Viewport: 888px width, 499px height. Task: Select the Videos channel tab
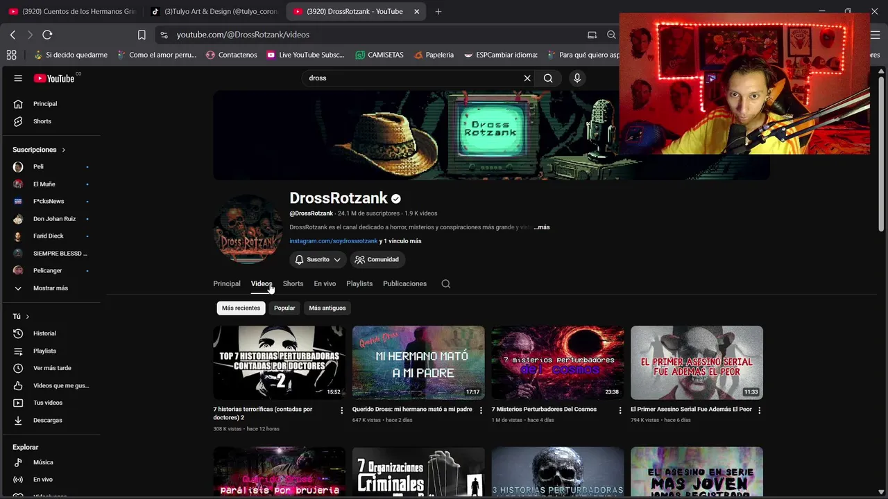pos(262,283)
